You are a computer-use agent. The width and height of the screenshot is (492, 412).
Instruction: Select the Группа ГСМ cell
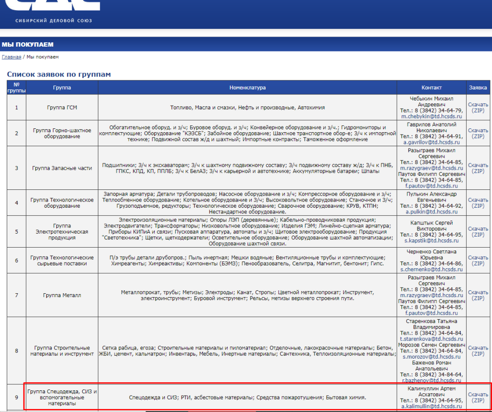coord(62,107)
